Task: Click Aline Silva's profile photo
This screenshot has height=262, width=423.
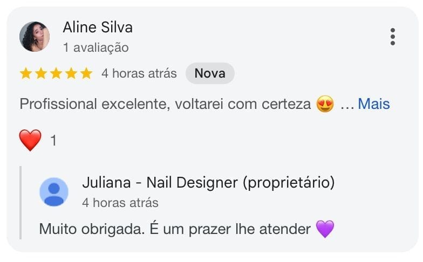Action: (35, 37)
